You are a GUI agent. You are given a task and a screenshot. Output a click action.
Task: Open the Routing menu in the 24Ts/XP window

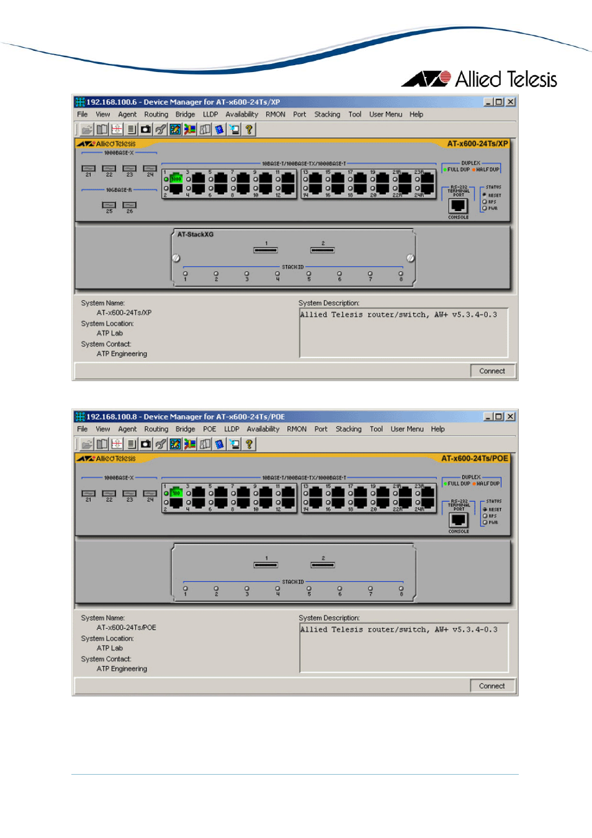pos(156,114)
